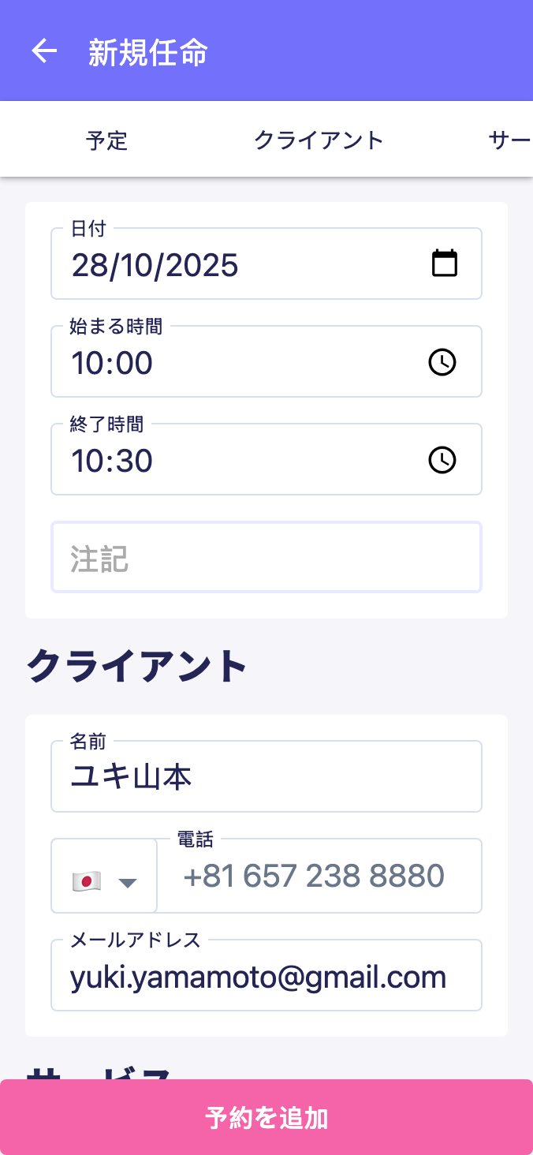533x1155 pixels.
Task: Focus the 注記 notes field
Action: pyautogui.click(x=266, y=558)
